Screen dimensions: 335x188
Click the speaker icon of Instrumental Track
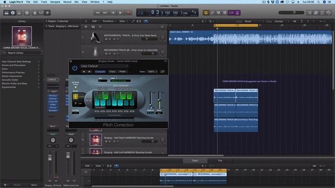pos(95,38)
